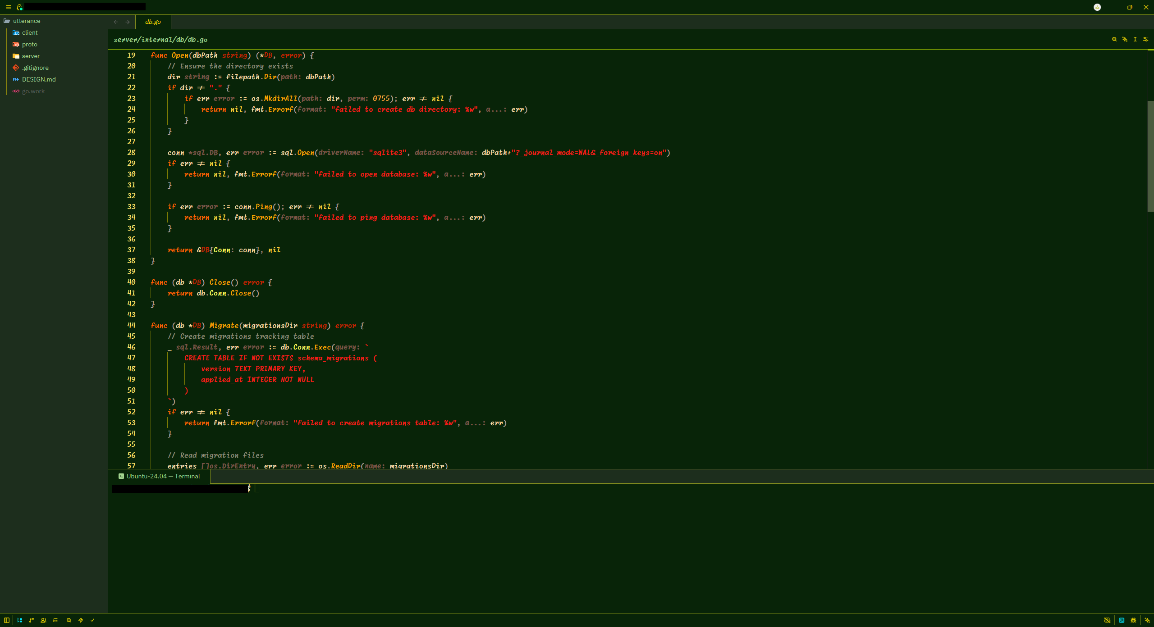Click the '// Read migration files' comment

point(216,455)
